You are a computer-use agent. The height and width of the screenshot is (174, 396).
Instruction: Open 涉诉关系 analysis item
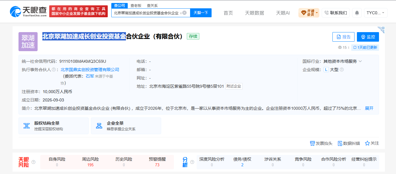click(273, 162)
